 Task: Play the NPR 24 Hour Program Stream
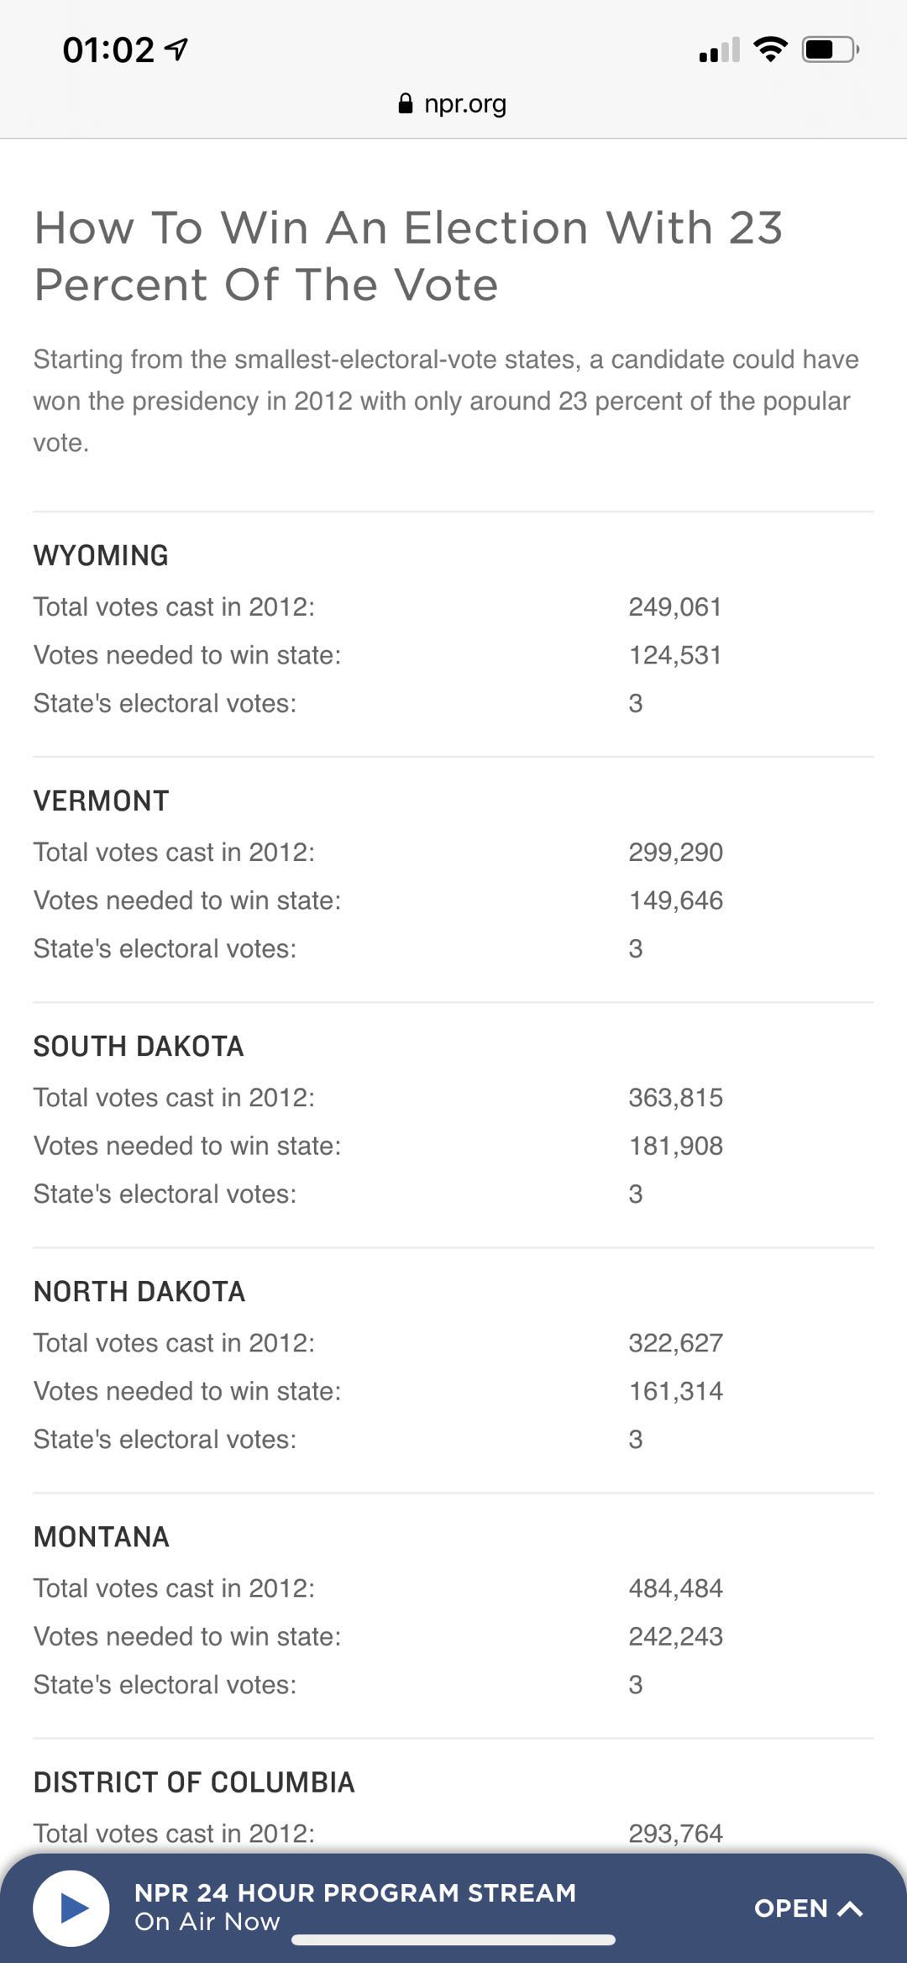click(71, 1908)
